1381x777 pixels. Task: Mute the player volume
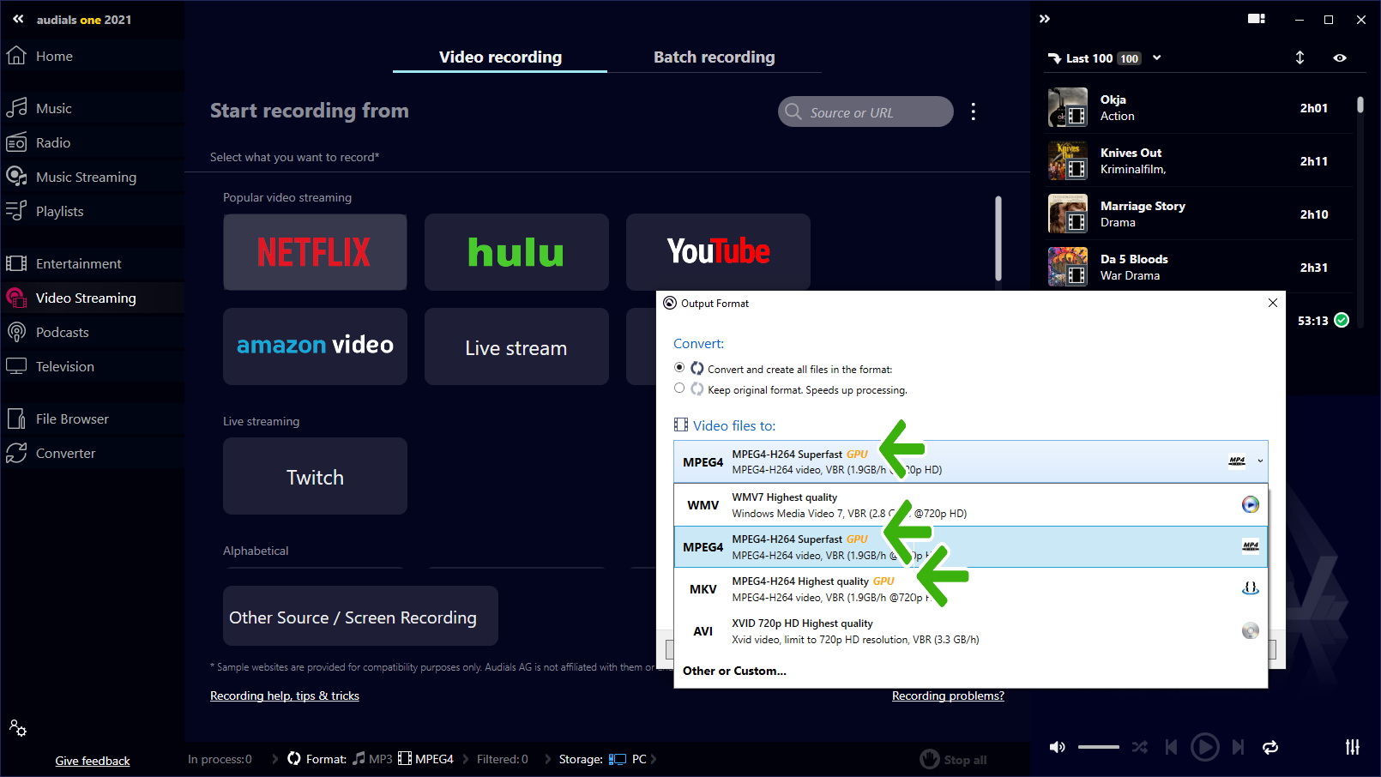pyautogui.click(x=1058, y=747)
